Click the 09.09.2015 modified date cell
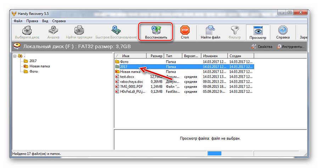 pos(214,86)
